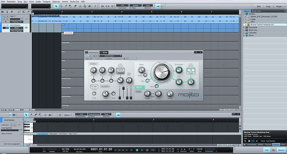Viewport: 287px width, 154px height.
Task: Open the Ansicht menu
Action: (65, 1)
